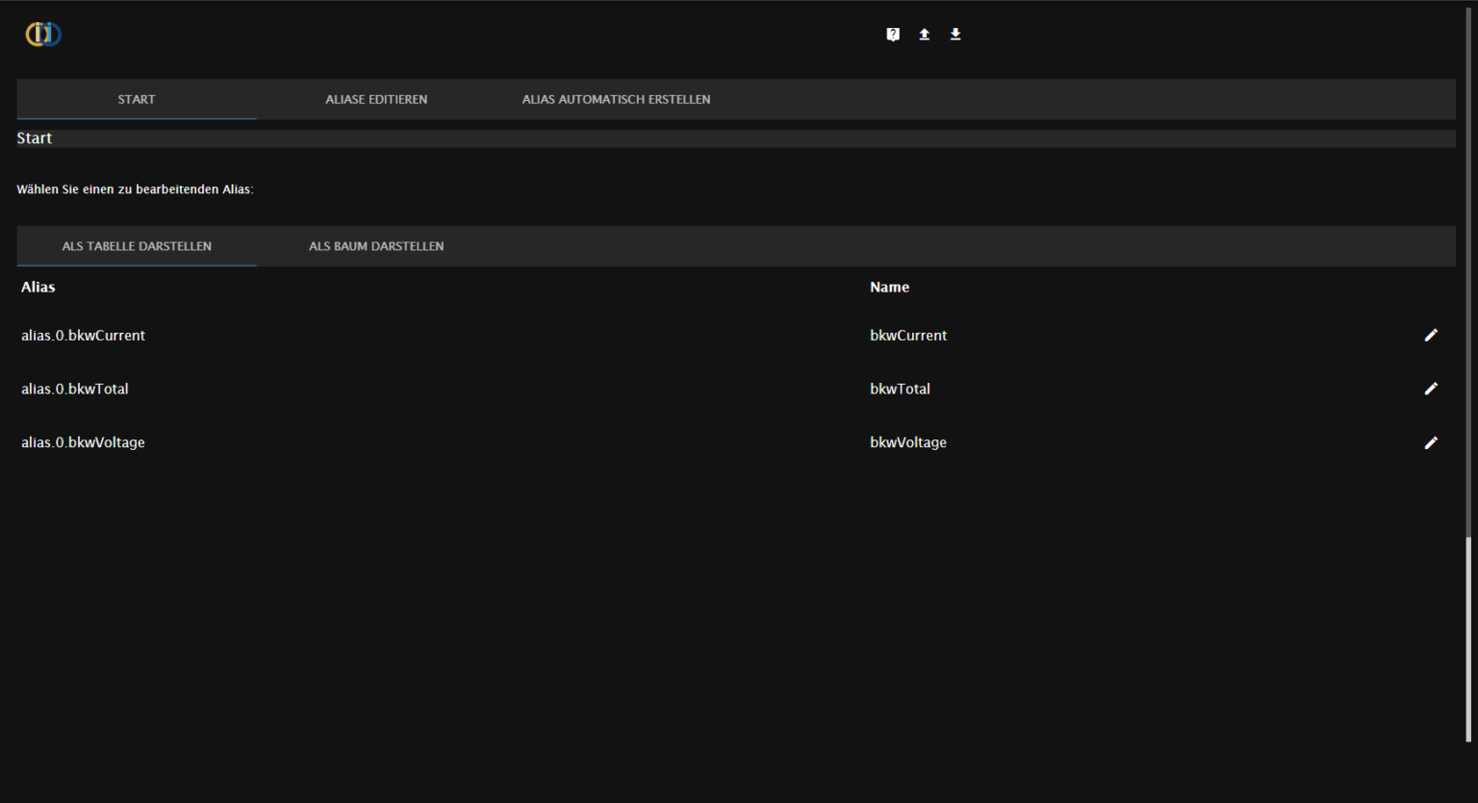Switch to the ALIASE EDITIEREN tab
This screenshot has height=803, width=1478.
(x=376, y=99)
